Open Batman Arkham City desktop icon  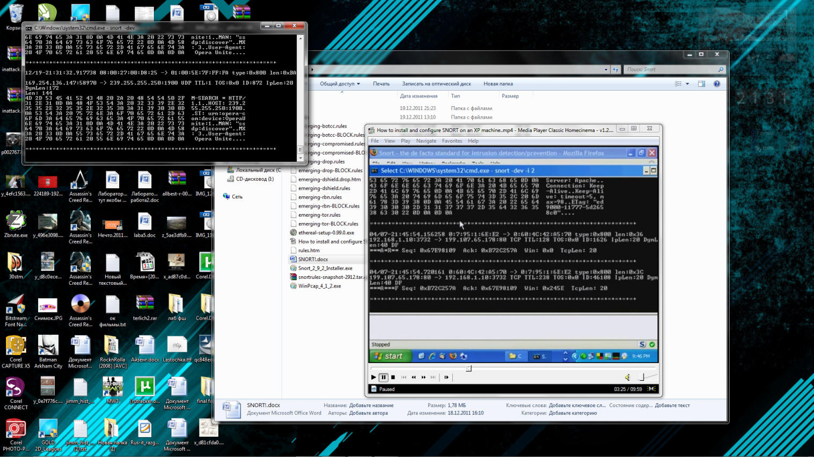48,352
